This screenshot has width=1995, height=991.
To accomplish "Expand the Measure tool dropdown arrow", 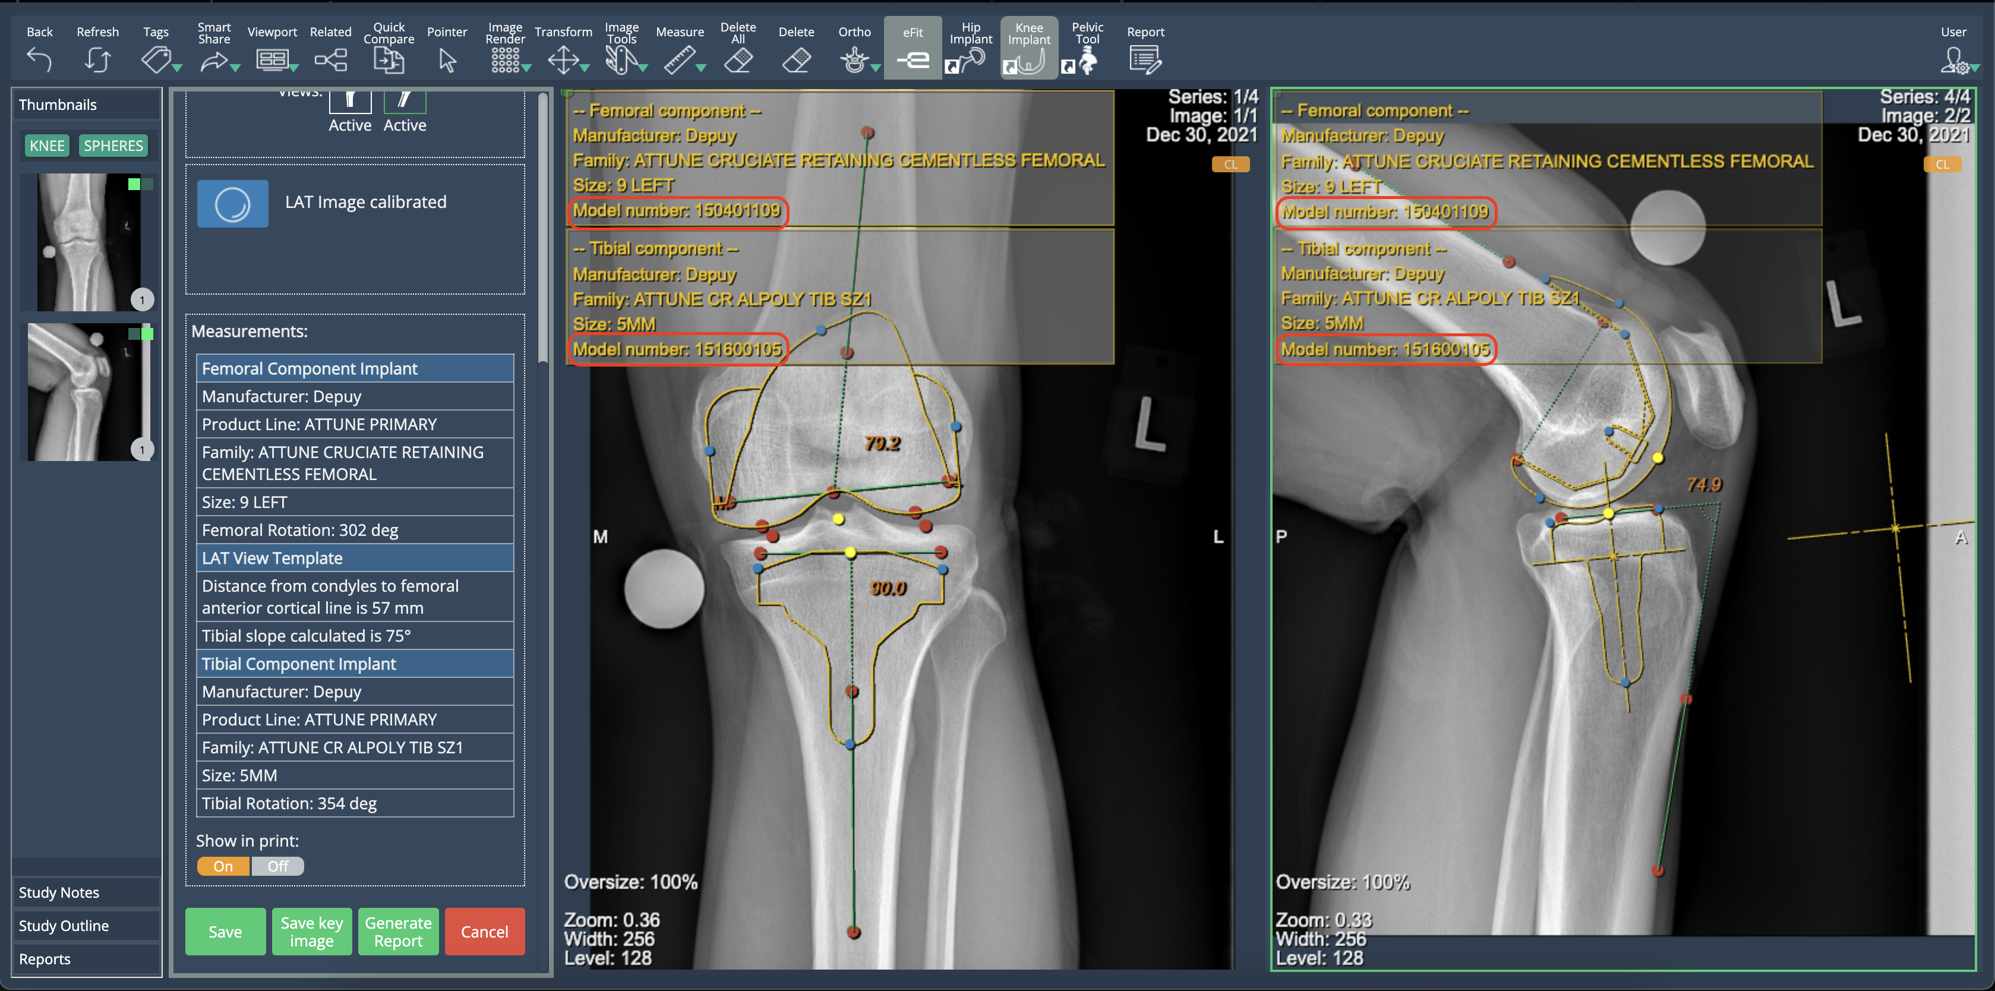I will (x=701, y=69).
